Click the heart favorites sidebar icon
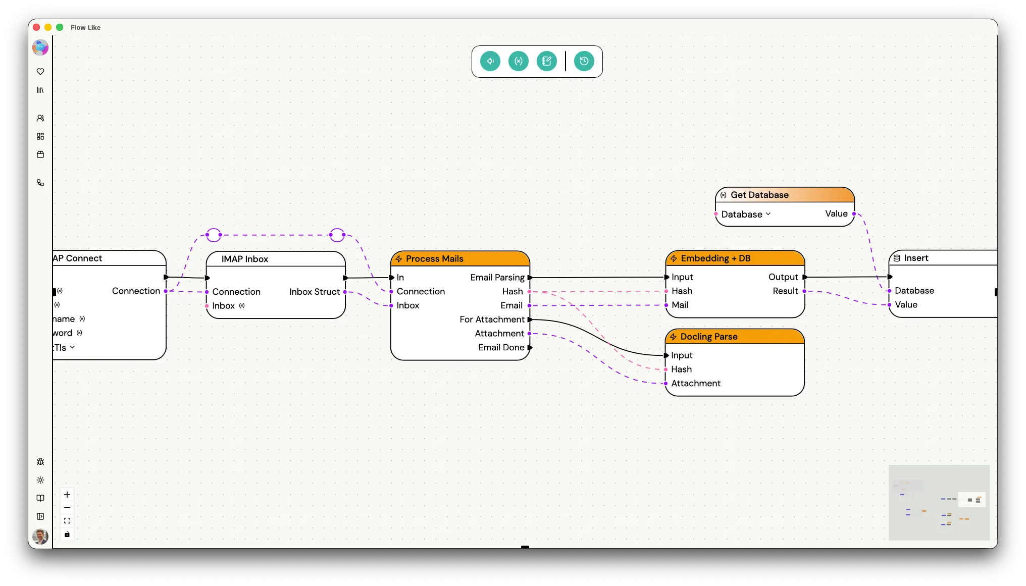Viewport: 1026px width, 586px height. (x=40, y=72)
